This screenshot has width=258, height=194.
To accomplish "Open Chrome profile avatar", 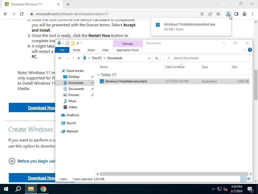I will (244, 14).
